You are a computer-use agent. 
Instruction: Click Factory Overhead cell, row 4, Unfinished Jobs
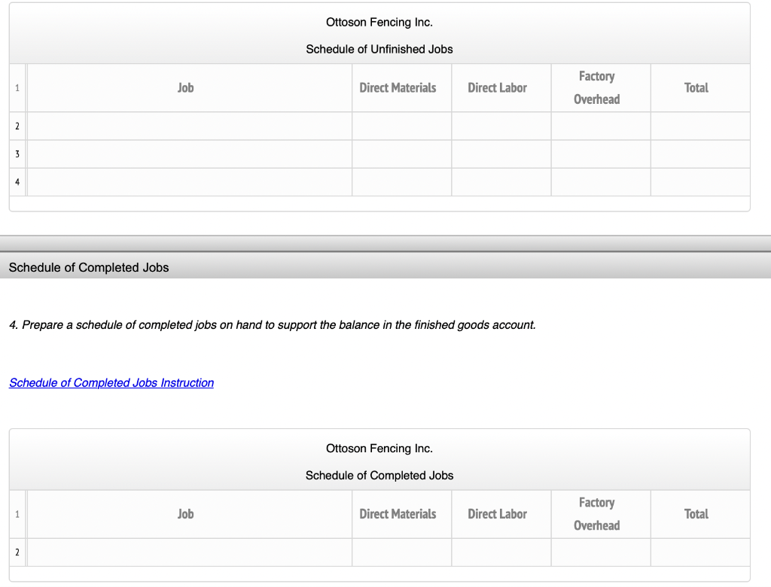[600, 182]
